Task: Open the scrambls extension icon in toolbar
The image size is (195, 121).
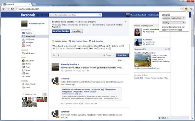Action: (186, 9)
